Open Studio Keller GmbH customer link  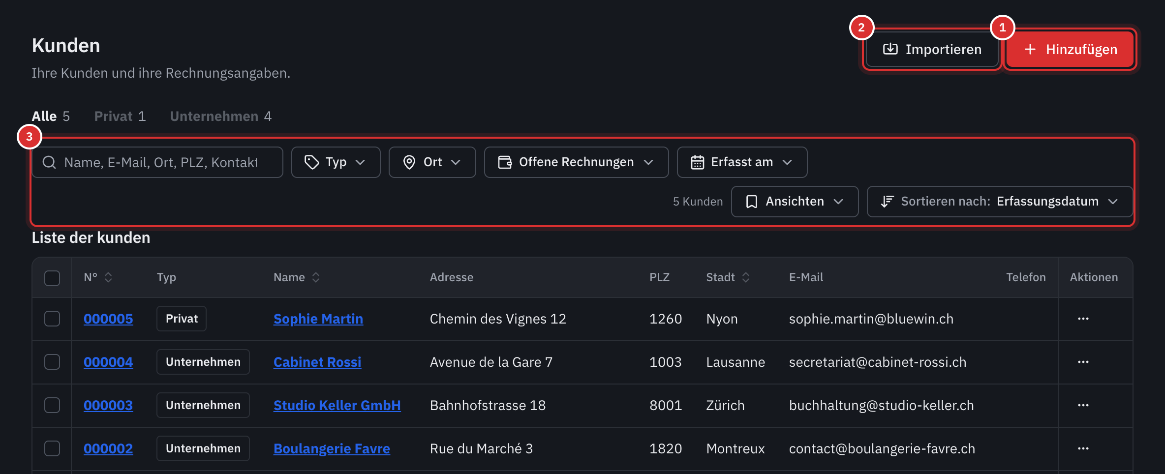tap(337, 405)
